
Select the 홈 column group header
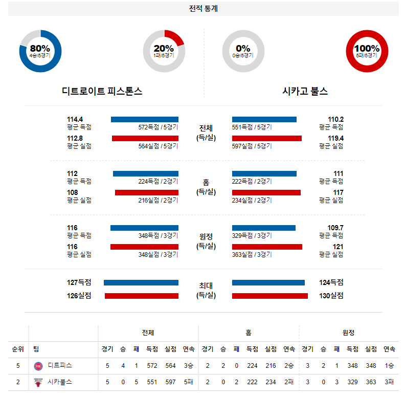[x=249, y=333]
